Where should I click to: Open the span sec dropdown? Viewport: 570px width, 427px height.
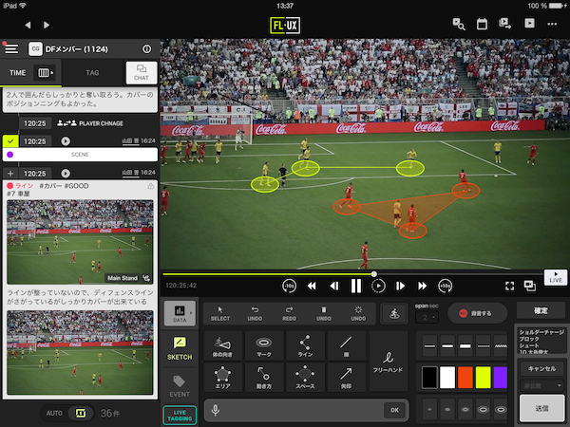tap(424, 317)
